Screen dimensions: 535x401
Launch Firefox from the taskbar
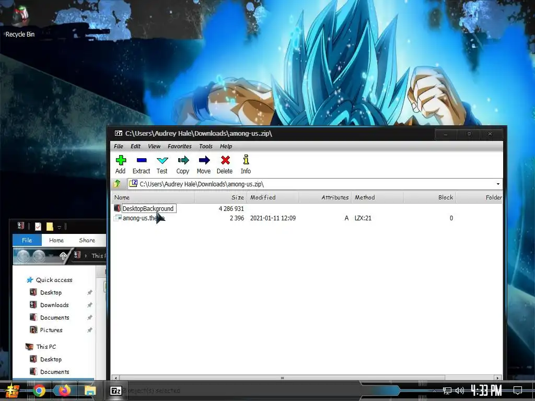[64, 391]
